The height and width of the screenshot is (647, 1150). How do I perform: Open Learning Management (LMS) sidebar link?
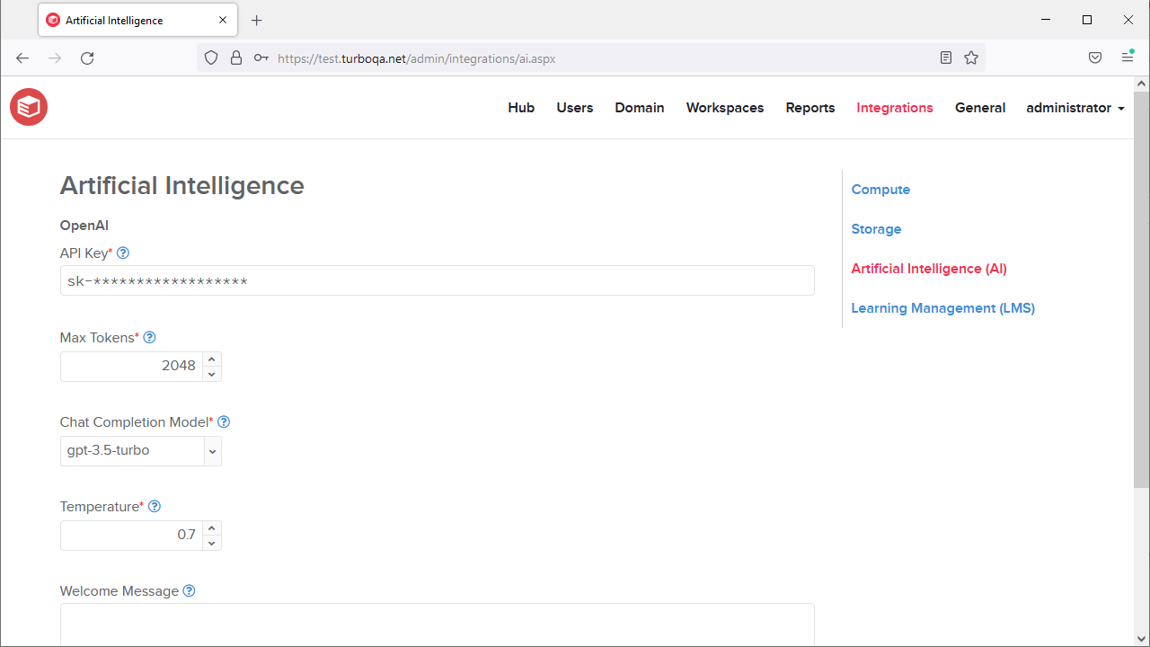pyautogui.click(x=943, y=308)
